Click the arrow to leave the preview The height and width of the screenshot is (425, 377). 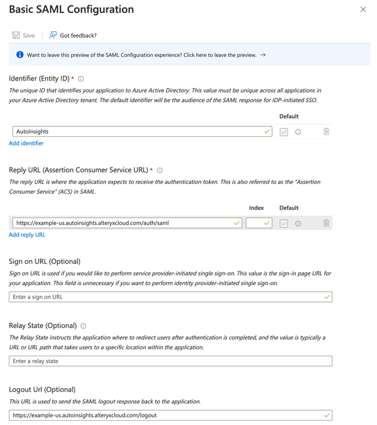click(x=263, y=55)
